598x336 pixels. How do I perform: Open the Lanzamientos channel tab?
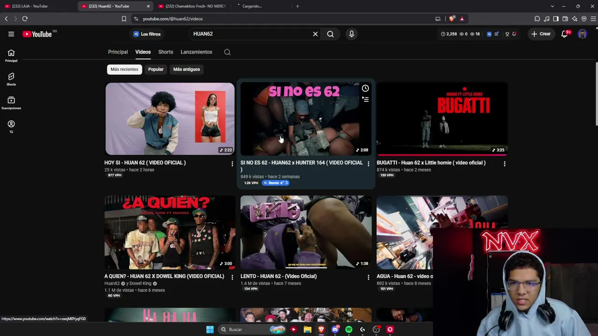(x=196, y=52)
